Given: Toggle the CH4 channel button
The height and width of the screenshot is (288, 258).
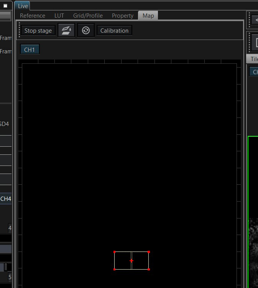Looking at the screenshot, I should [x=6, y=199].
